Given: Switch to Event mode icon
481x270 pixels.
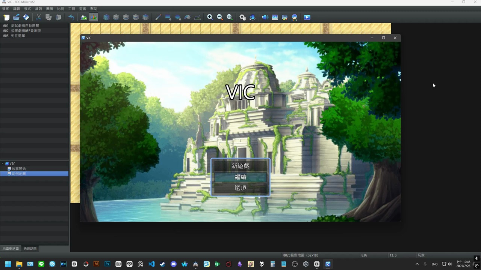Looking at the screenshot, I should [x=94, y=17].
